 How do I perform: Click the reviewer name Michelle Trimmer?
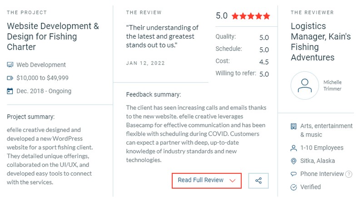(x=332, y=85)
